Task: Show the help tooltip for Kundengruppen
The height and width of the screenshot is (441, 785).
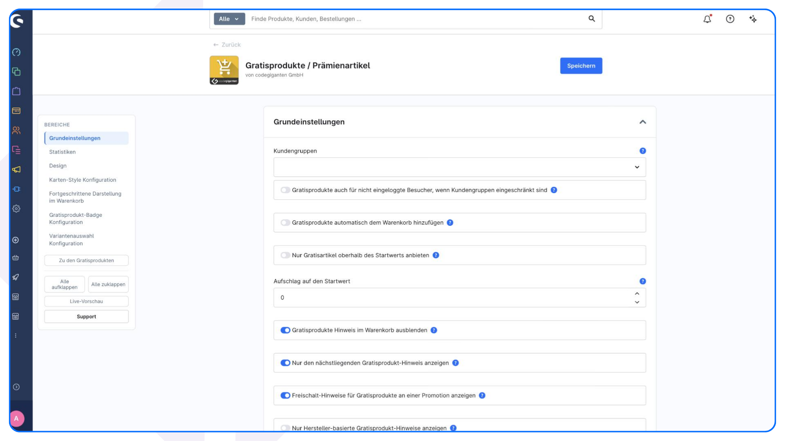Action: pyautogui.click(x=643, y=151)
